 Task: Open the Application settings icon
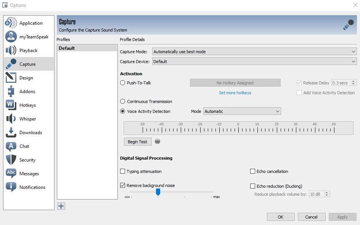coord(11,23)
